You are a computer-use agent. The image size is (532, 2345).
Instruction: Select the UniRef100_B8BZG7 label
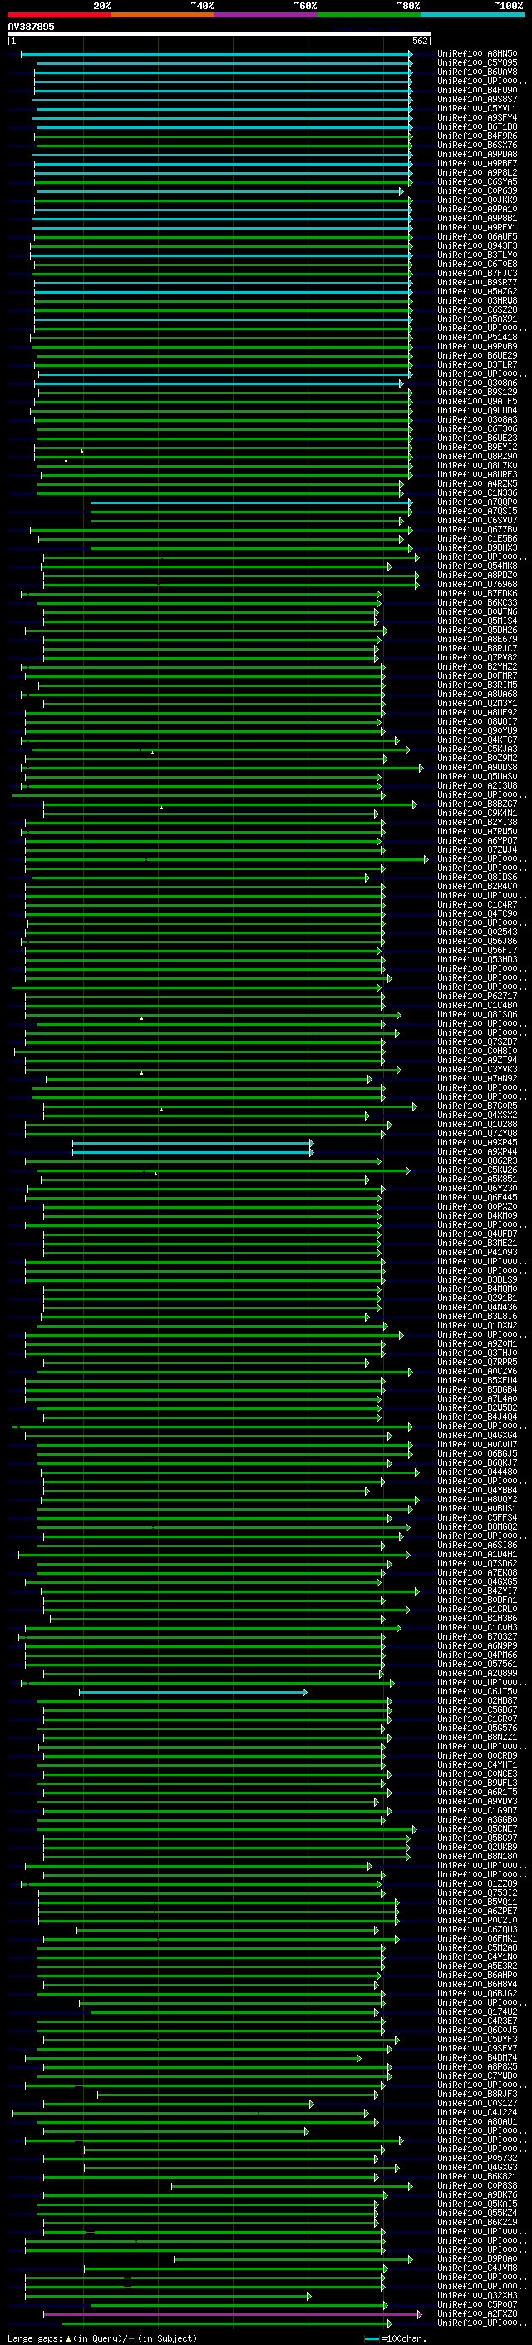[477, 804]
